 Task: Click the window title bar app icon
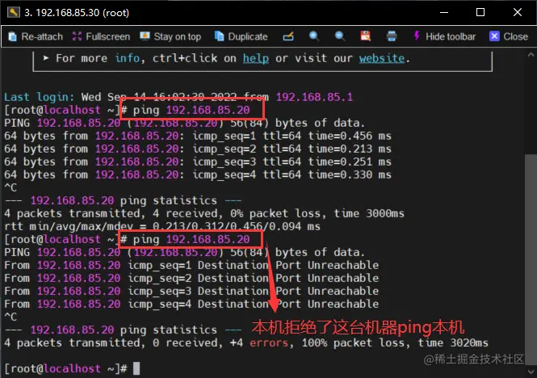coord(13,12)
